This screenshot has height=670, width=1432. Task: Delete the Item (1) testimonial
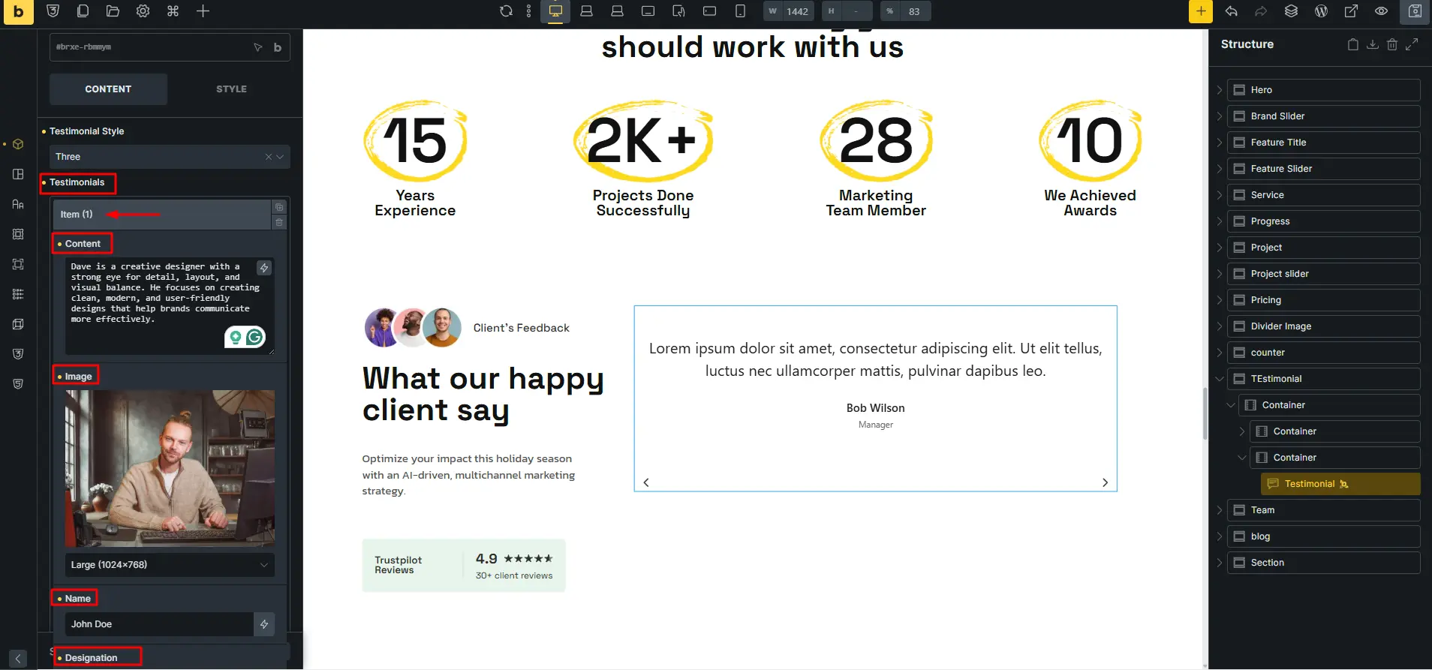(x=279, y=223)
